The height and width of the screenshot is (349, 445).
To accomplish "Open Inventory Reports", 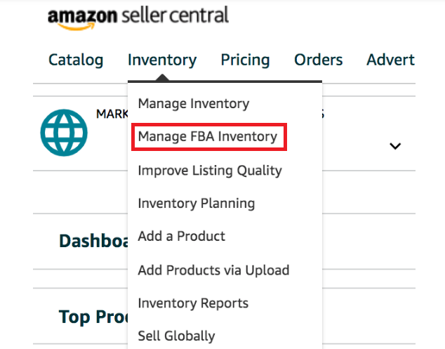I will (193, 303).
